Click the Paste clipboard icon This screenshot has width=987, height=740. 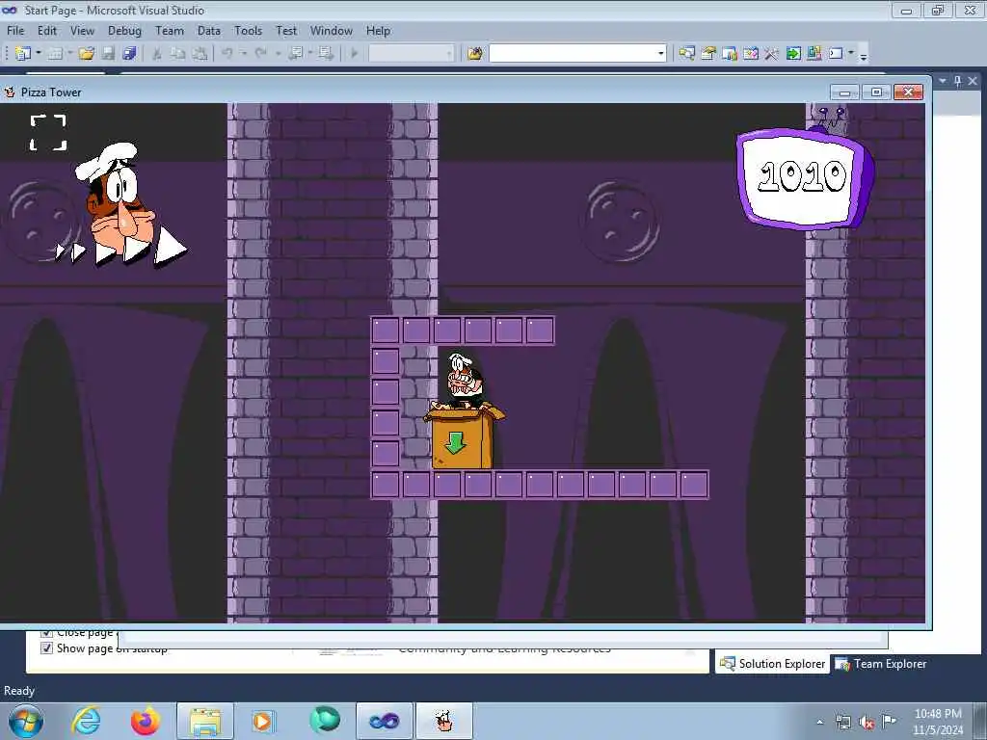click(x=200, y=54)
